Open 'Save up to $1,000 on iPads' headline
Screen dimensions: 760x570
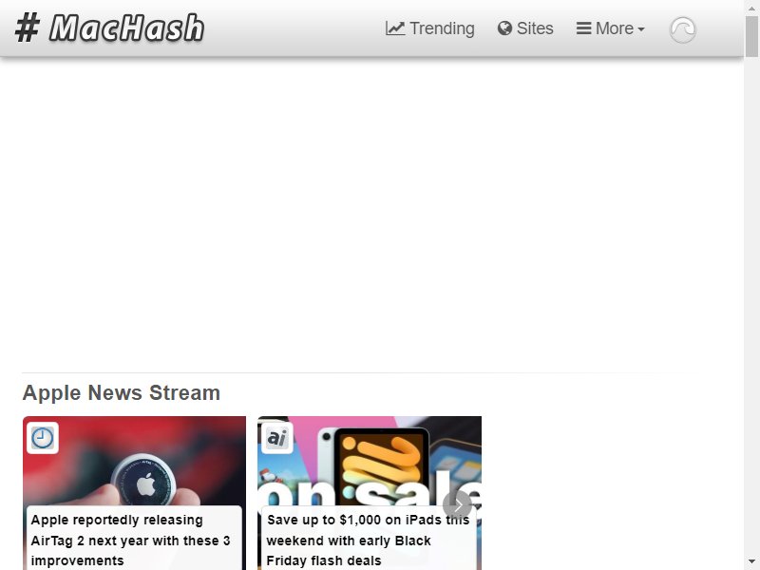pyautogui.click(x=368, y=540)
